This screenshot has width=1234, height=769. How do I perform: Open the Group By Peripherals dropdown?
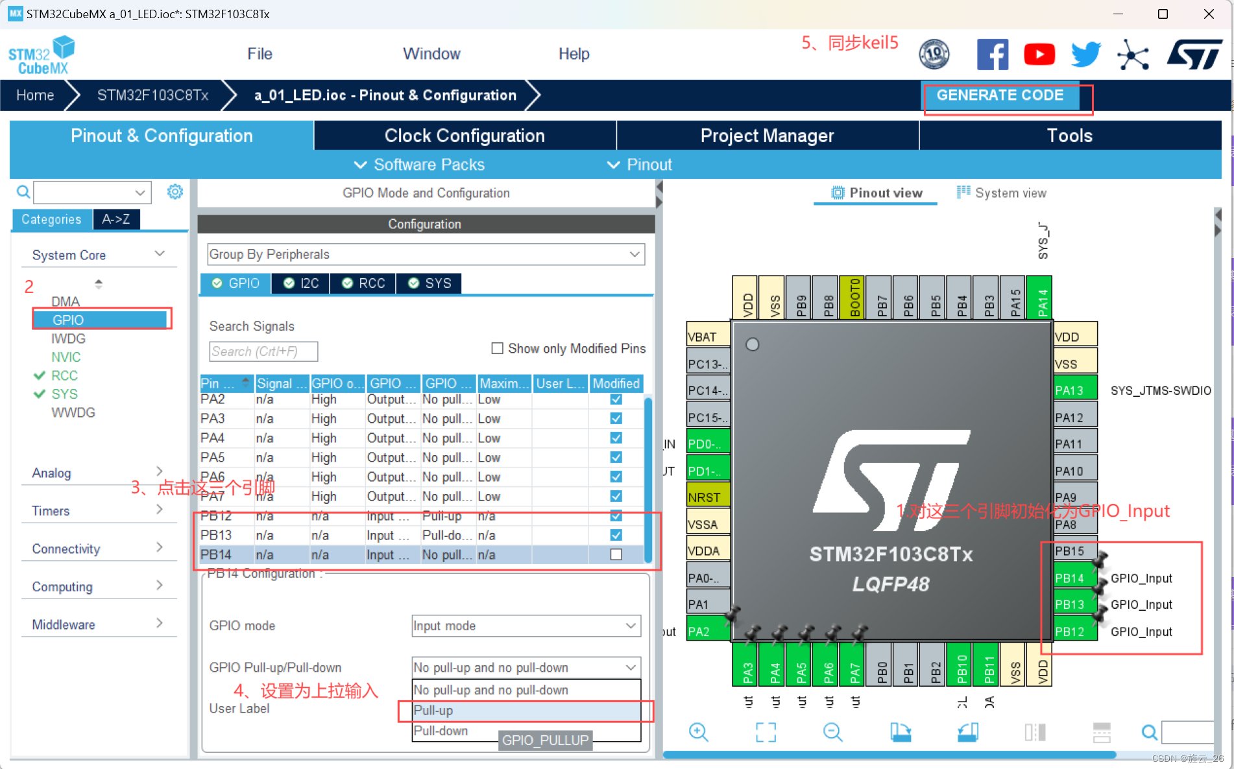click(634, 254)
